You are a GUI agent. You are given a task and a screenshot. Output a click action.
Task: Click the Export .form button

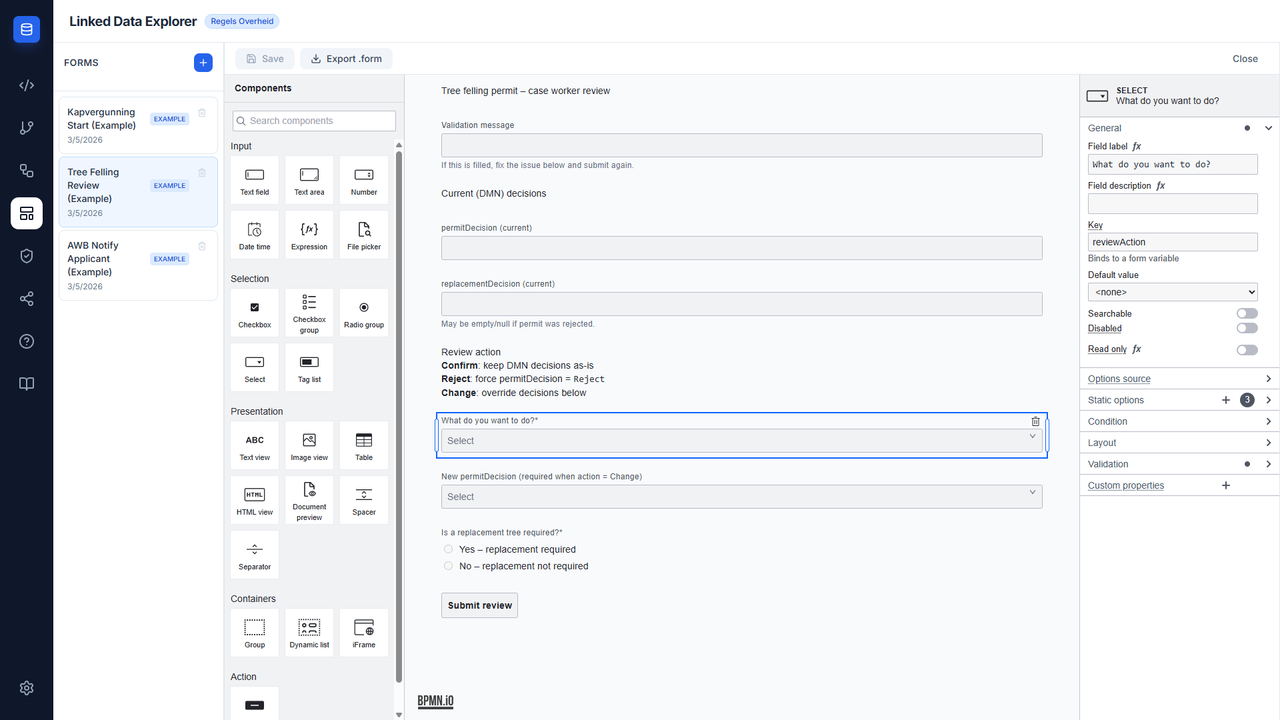[x=346, y=59]
